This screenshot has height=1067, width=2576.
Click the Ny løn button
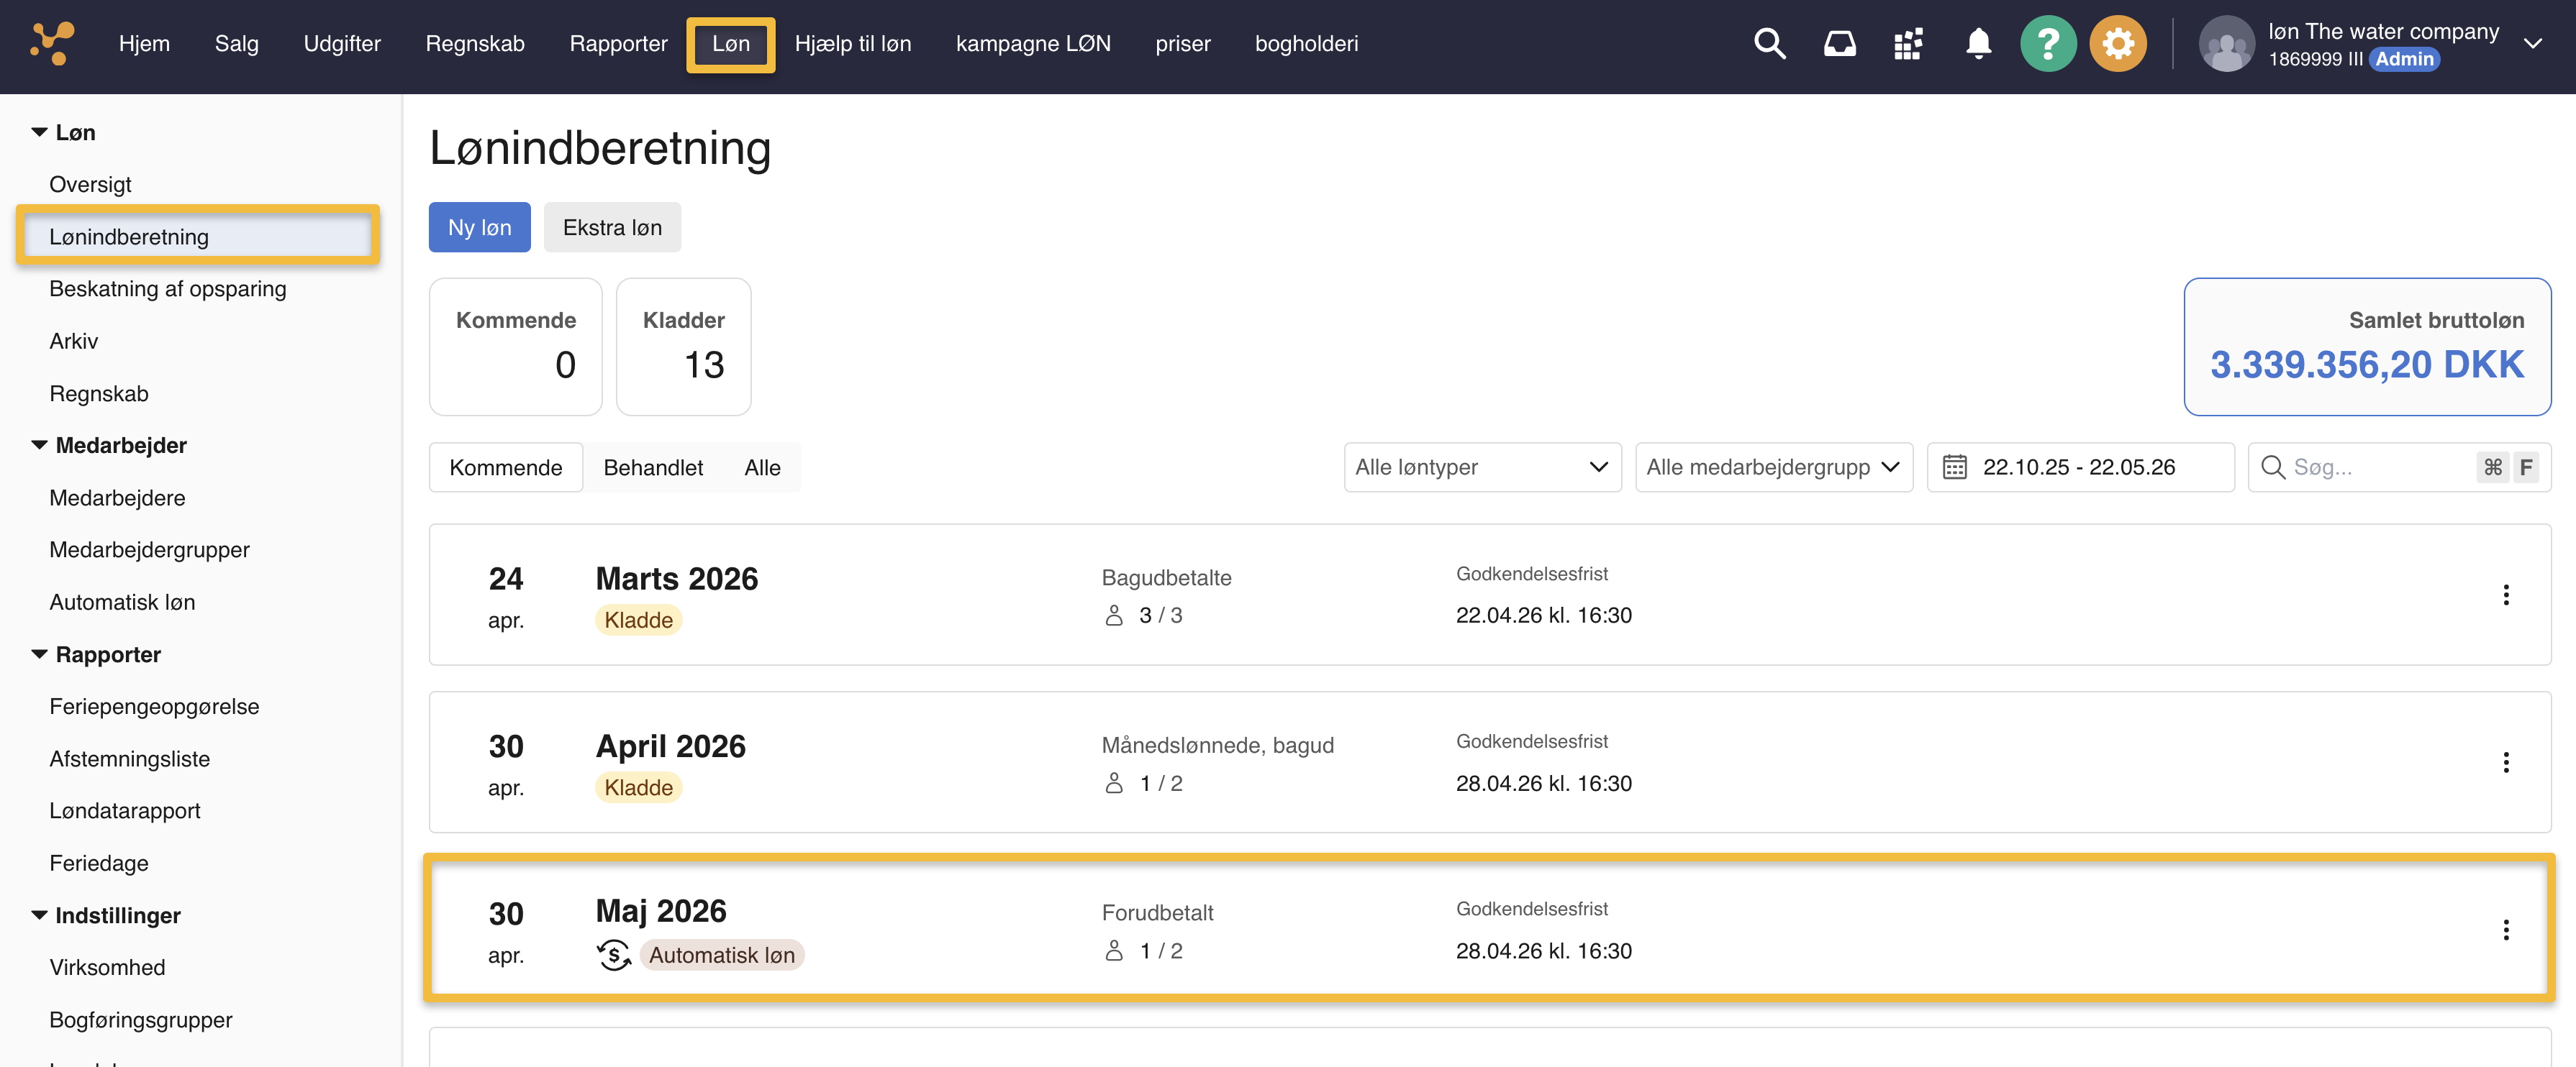(479, 226)
